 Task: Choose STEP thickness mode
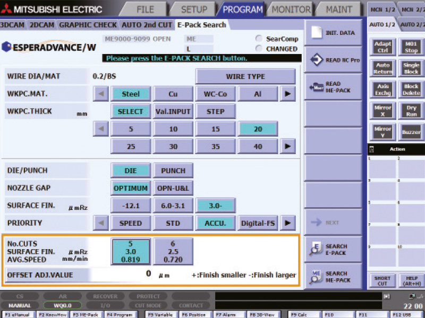[215, 111]
